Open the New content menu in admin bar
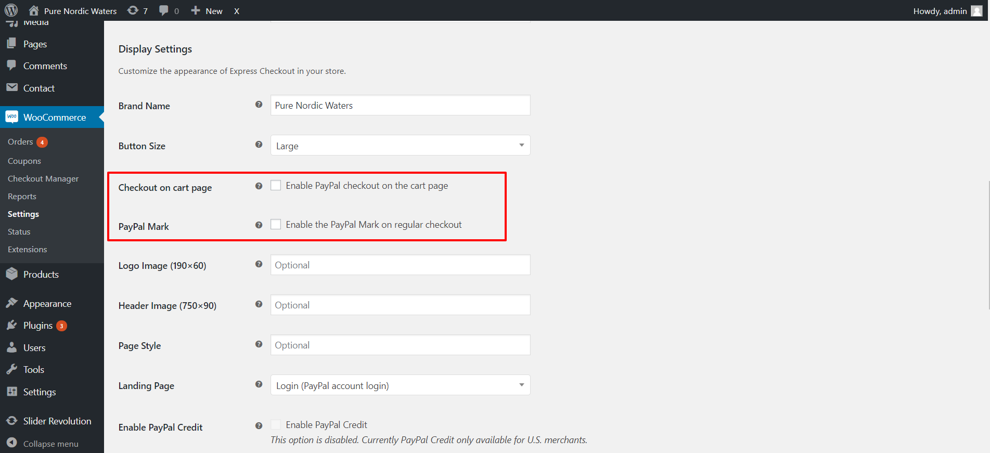This screenshot has width=990, height=453. 207,11
